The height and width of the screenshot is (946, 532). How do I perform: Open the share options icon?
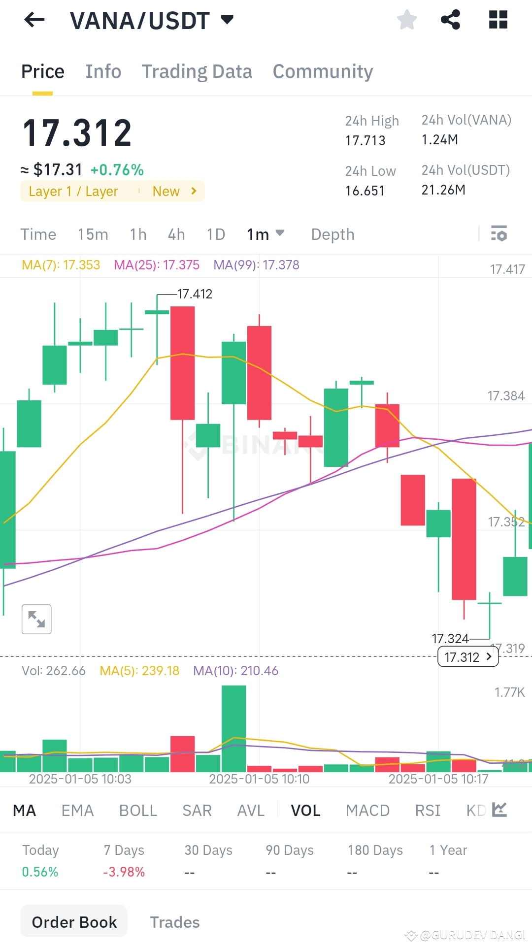tap(451, 20)
